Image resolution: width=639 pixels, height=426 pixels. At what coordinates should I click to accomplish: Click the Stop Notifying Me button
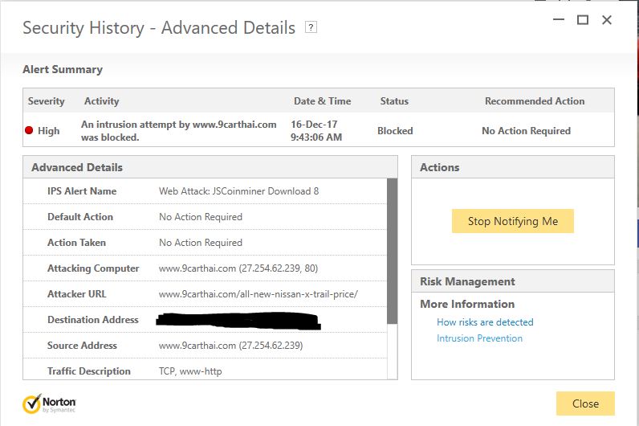point(513,221)
